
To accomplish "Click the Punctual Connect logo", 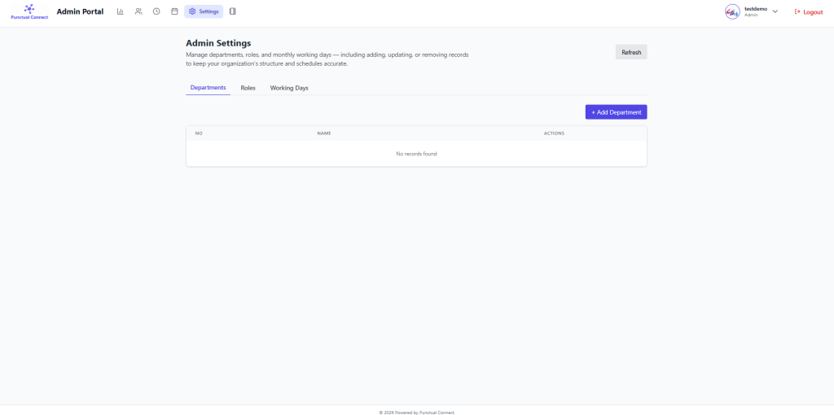I will 29,11.
